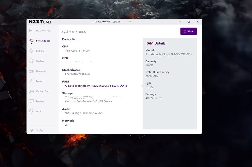Image resolution: width=252 pixels, height=167 pixels.
Task: Select Intel Core i5 14400F CPU entry
Action: (x=77, y=51)
